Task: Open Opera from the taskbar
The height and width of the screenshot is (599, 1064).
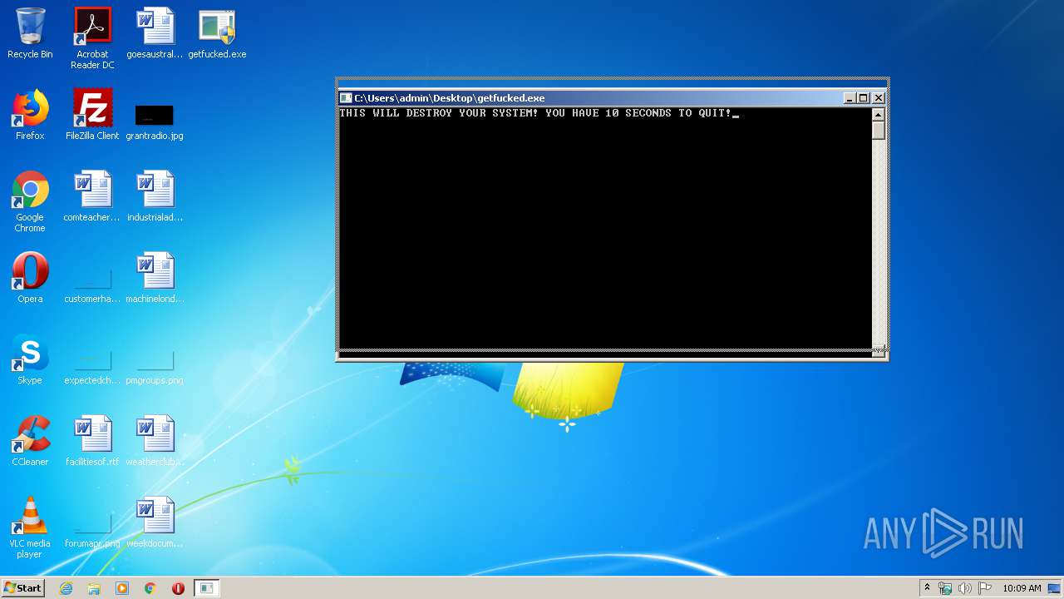Action: click(x=178, y=588)
